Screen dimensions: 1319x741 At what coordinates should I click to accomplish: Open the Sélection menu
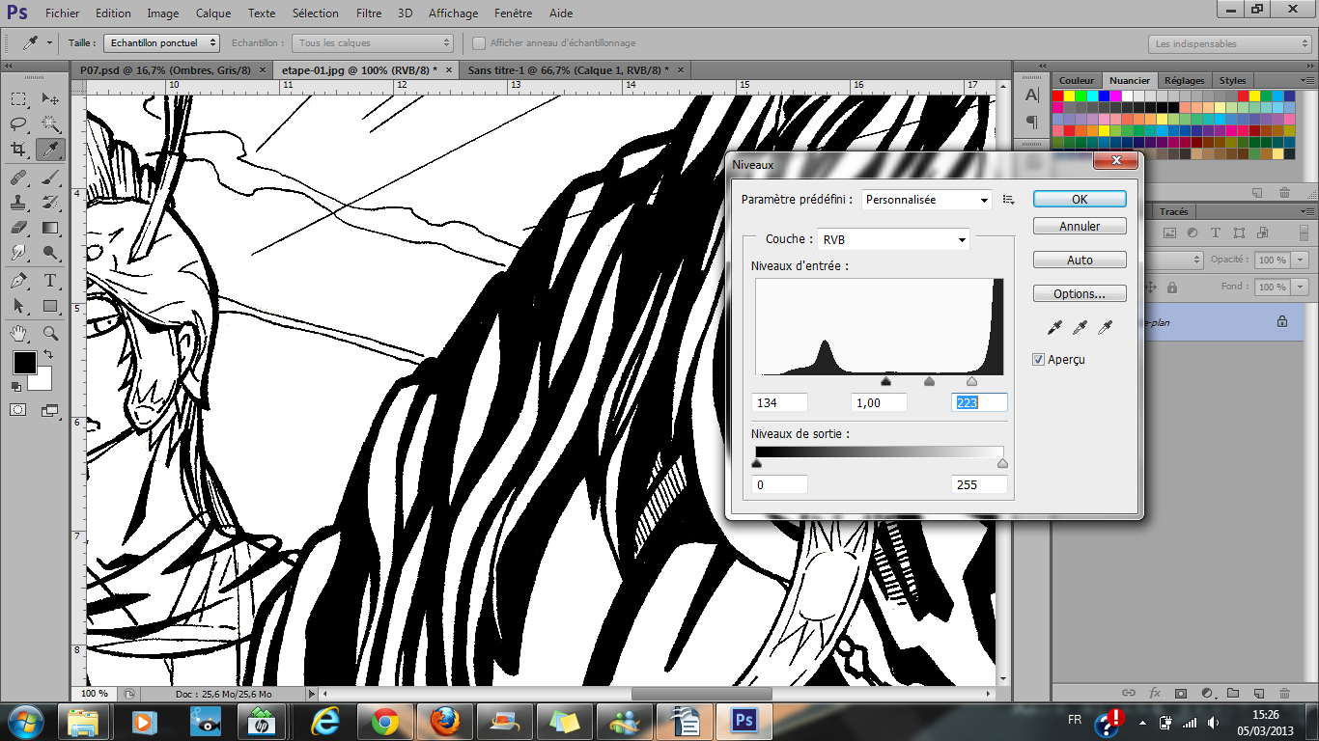pyautogui.click(x=316, y=14)
